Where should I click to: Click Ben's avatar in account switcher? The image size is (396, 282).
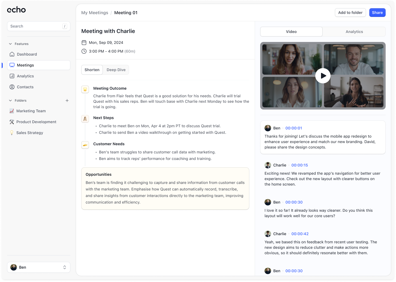click(14, 267)
